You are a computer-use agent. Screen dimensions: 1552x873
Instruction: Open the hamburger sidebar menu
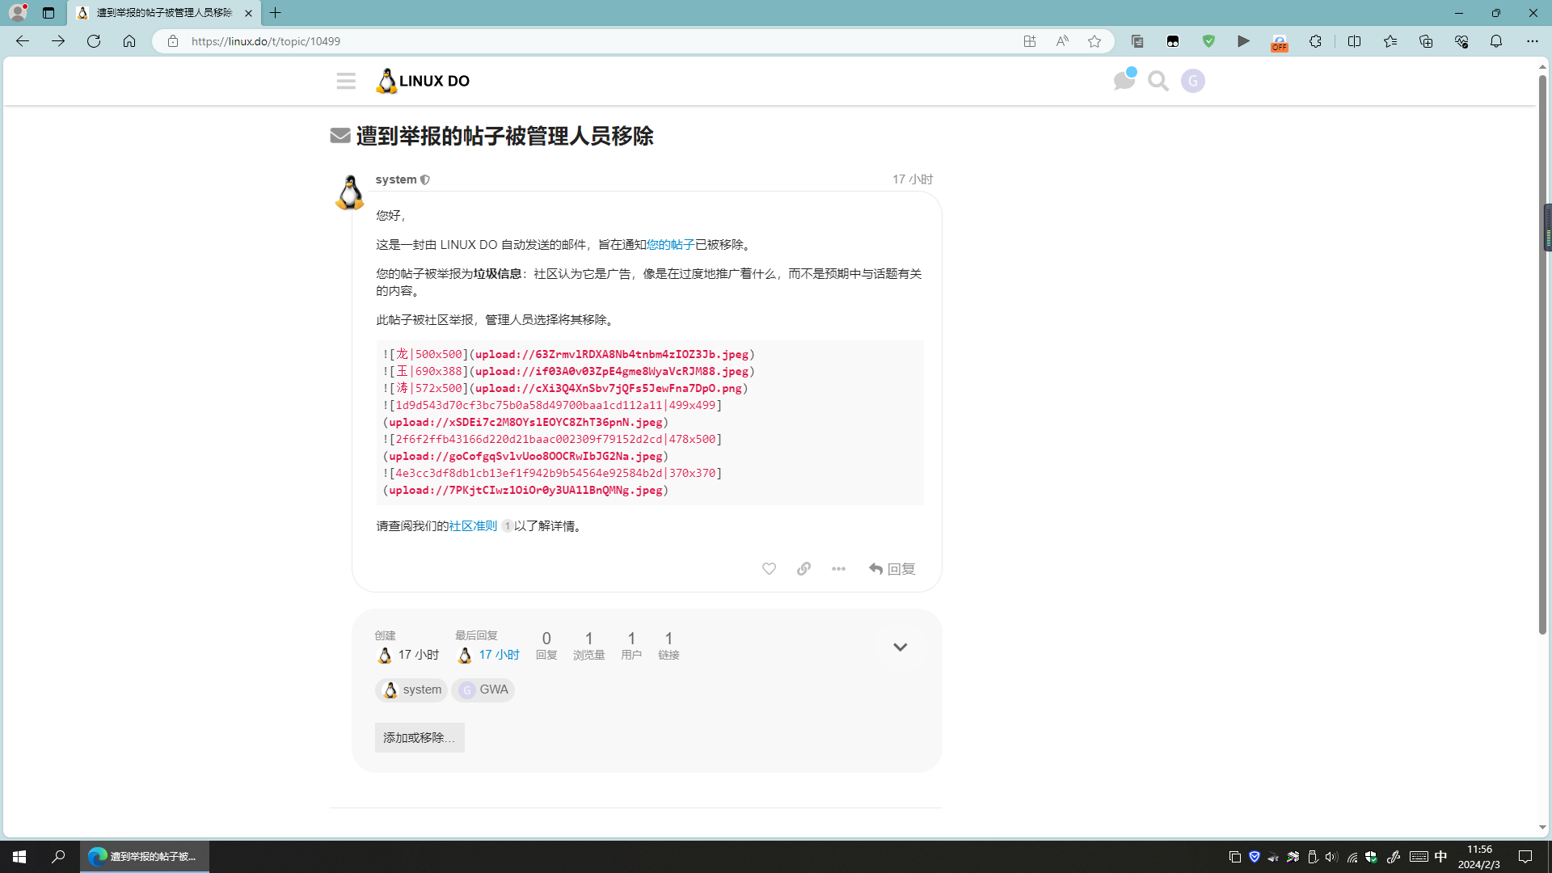pos(346,81)
